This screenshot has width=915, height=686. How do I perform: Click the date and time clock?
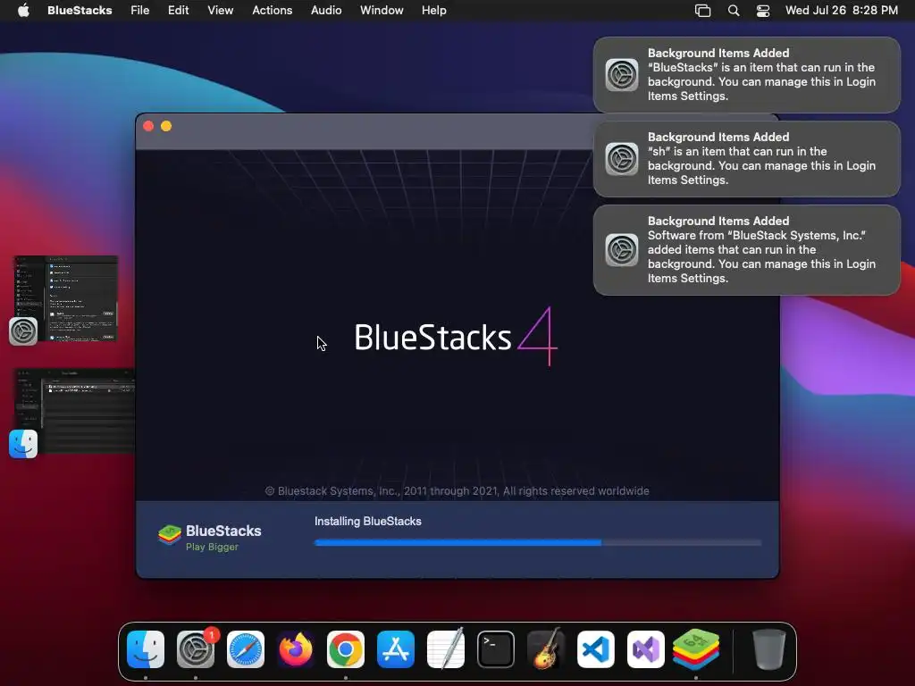pos(842,11)
